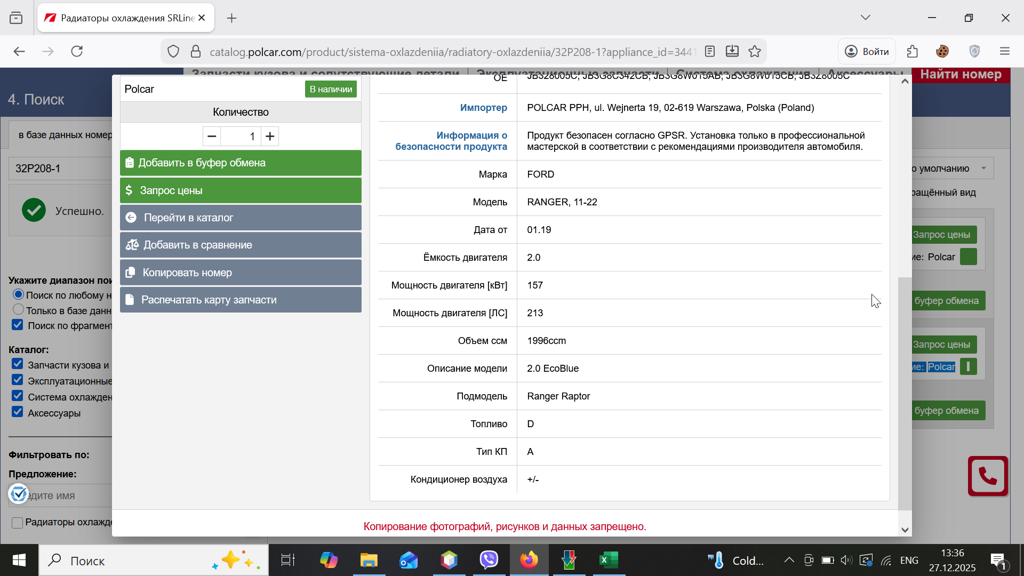The image size is (1024, 576).
Task: Bookmark page with star icon
Action: (755, 51)
